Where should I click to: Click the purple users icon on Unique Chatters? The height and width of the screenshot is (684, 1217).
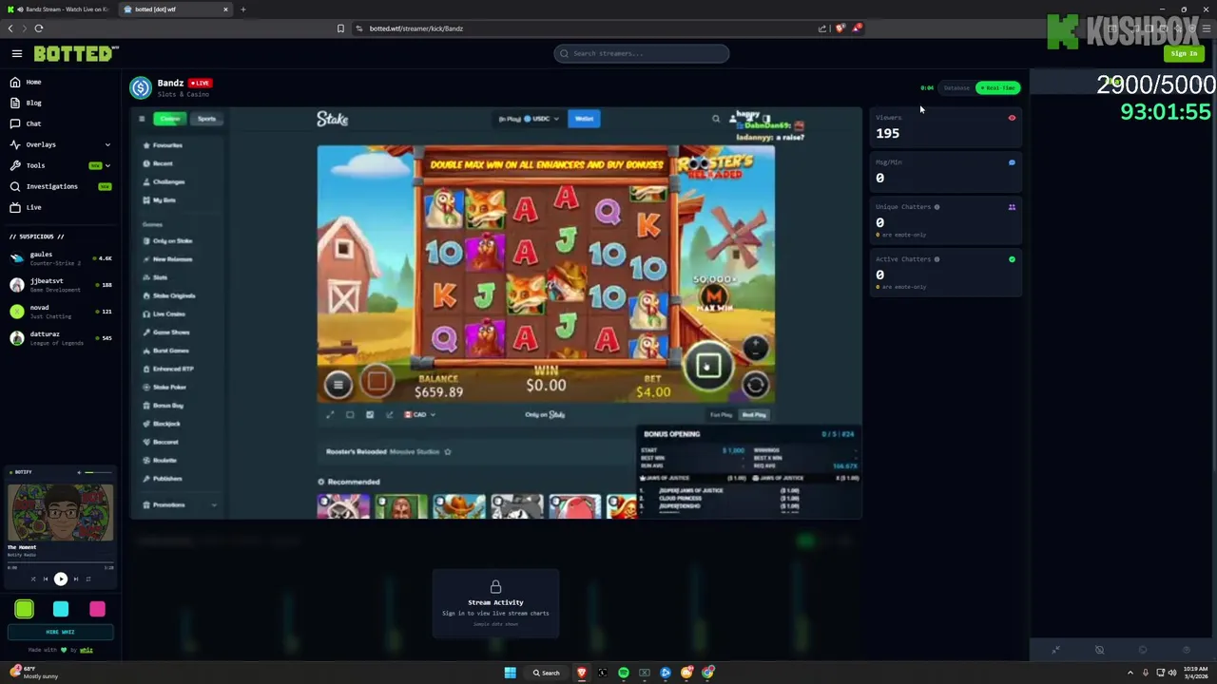coord(1012,207)
